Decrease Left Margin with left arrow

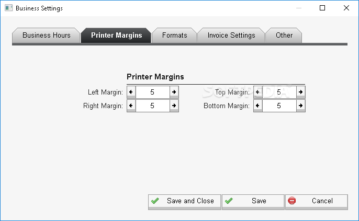(x=131, y=92)
